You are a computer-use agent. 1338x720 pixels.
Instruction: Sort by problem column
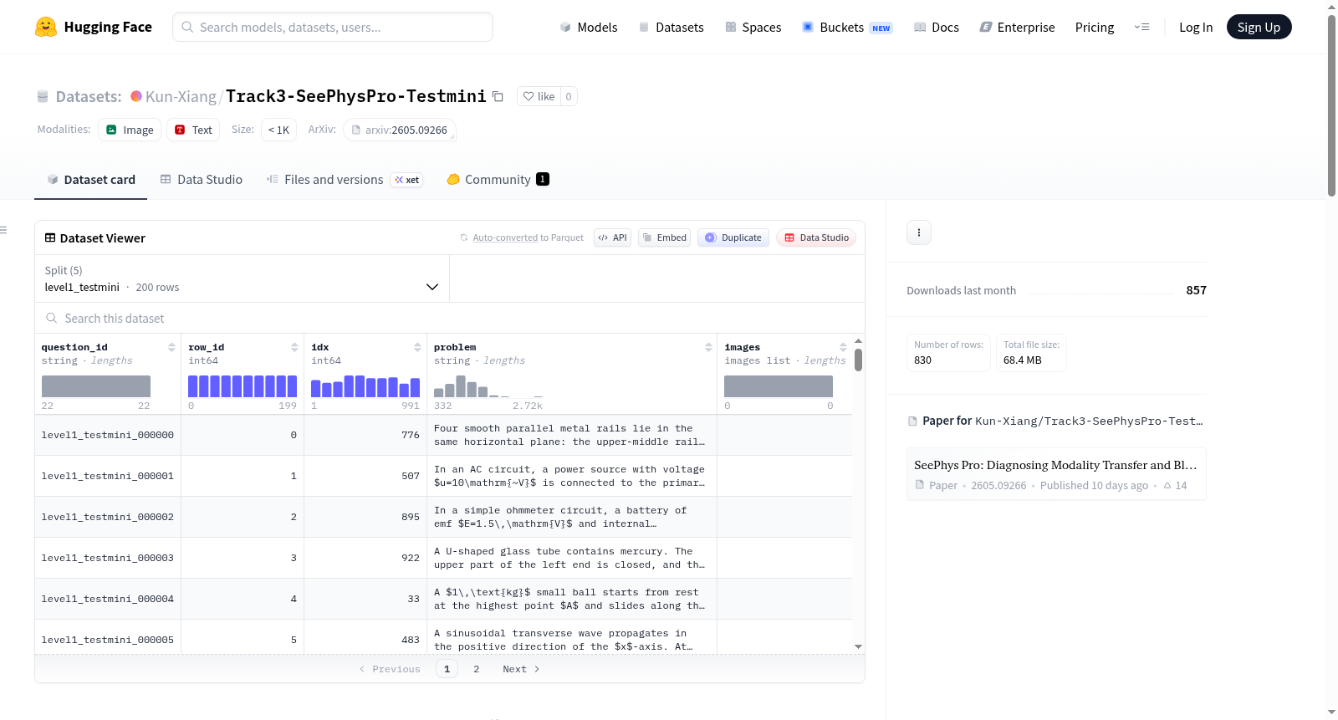[x=708, y=347]
